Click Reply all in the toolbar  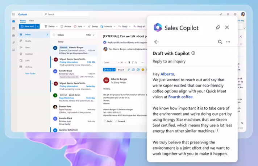[x=139, y=26]
